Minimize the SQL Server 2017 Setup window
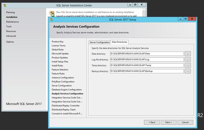 180,19
